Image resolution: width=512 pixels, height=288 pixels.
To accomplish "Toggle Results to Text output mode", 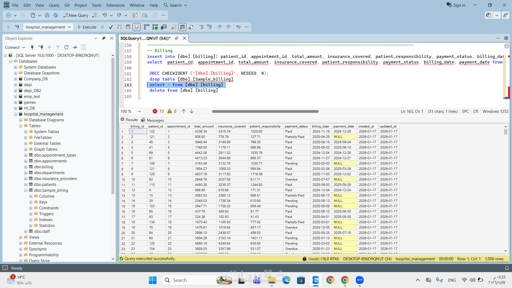I will tap(174, 27).
